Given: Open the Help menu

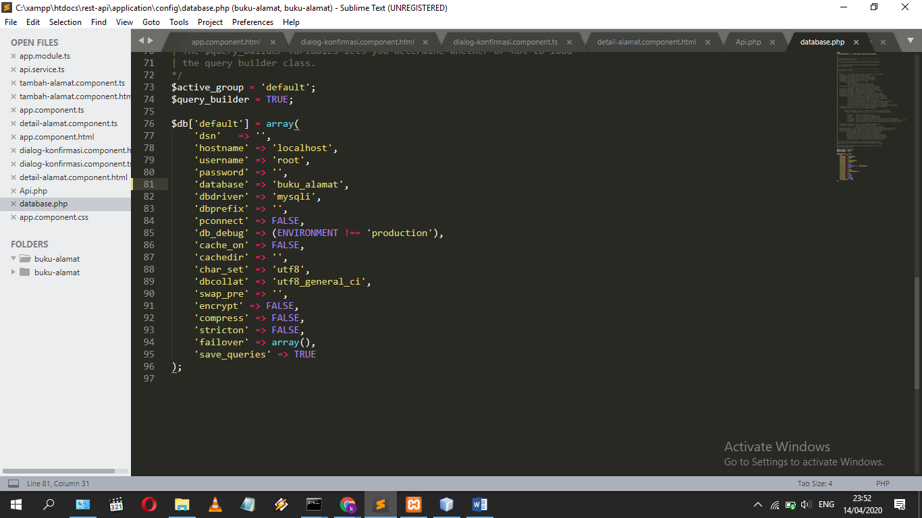Looking at the screenshot, I should [x=291, y=22].
